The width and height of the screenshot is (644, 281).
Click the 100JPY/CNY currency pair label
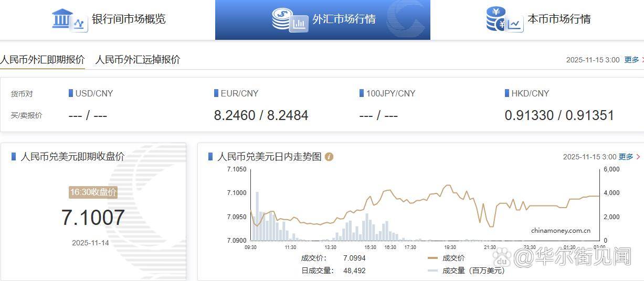coord(390,93)
